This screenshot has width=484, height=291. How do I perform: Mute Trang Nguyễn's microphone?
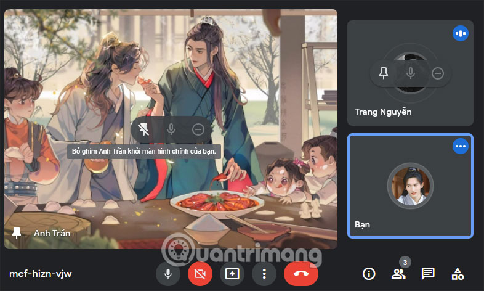click(x=411, y=73)
